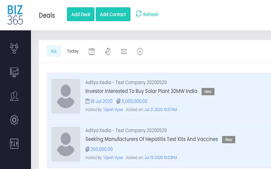Click the avatar thumbnail of the Hepatitis deal

66,144
